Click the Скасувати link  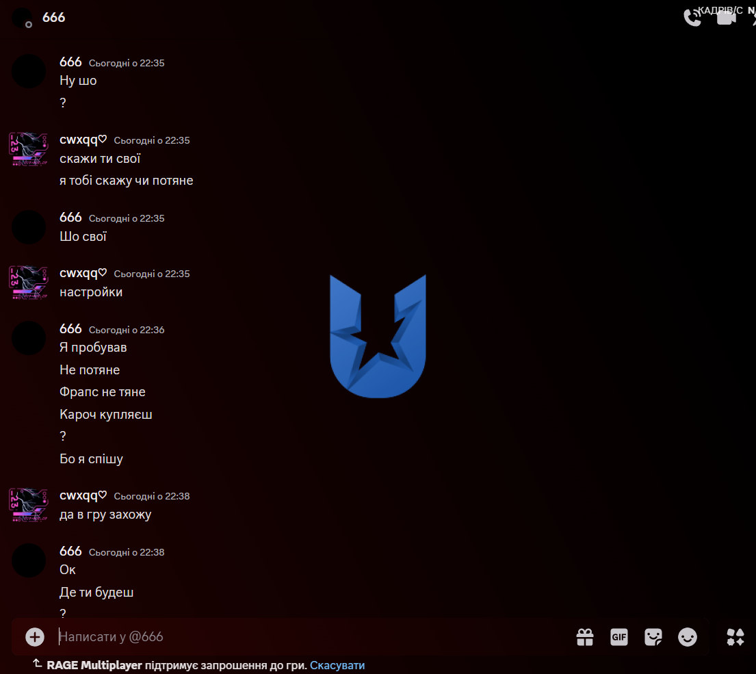(x=337, y=665)
